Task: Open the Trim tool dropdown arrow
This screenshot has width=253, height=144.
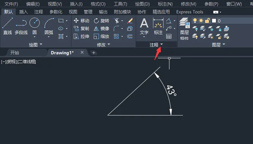Action: click(x=122, y=21)
